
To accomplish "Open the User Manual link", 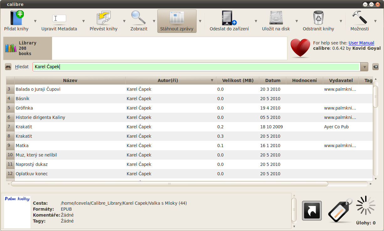I will [361, 43].
